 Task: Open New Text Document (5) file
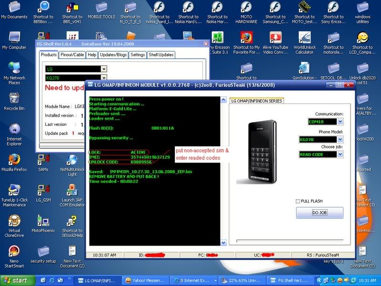(362, 256)
